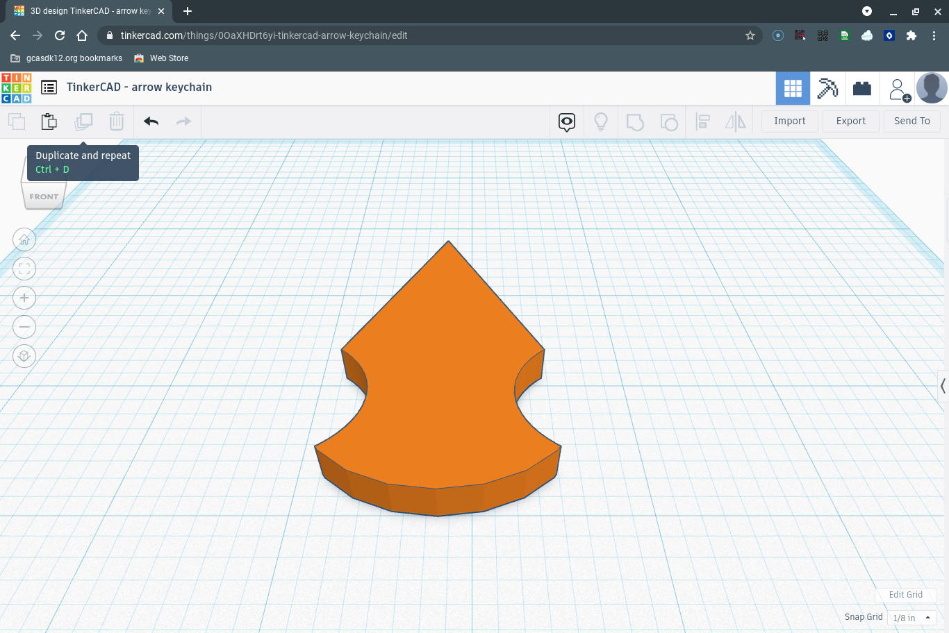Click the Tinkercad logo
This screenshot has height=633, width=949.
[17, 88]
